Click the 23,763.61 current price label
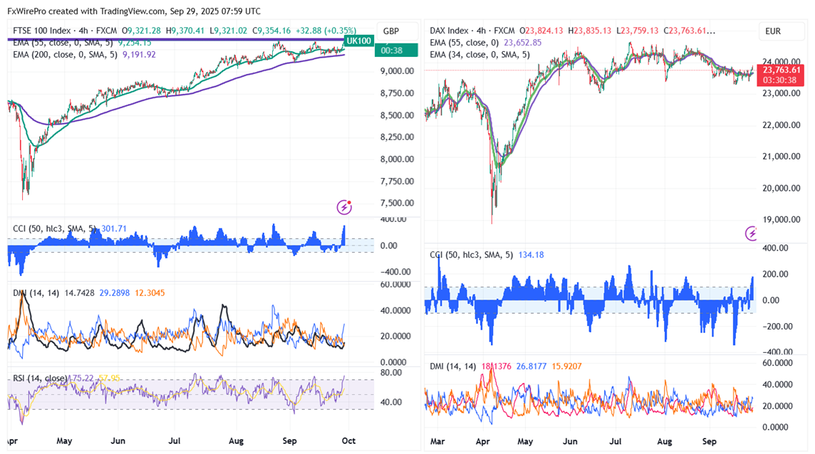This screenshot has height=454, width=815. click(782, 70)
